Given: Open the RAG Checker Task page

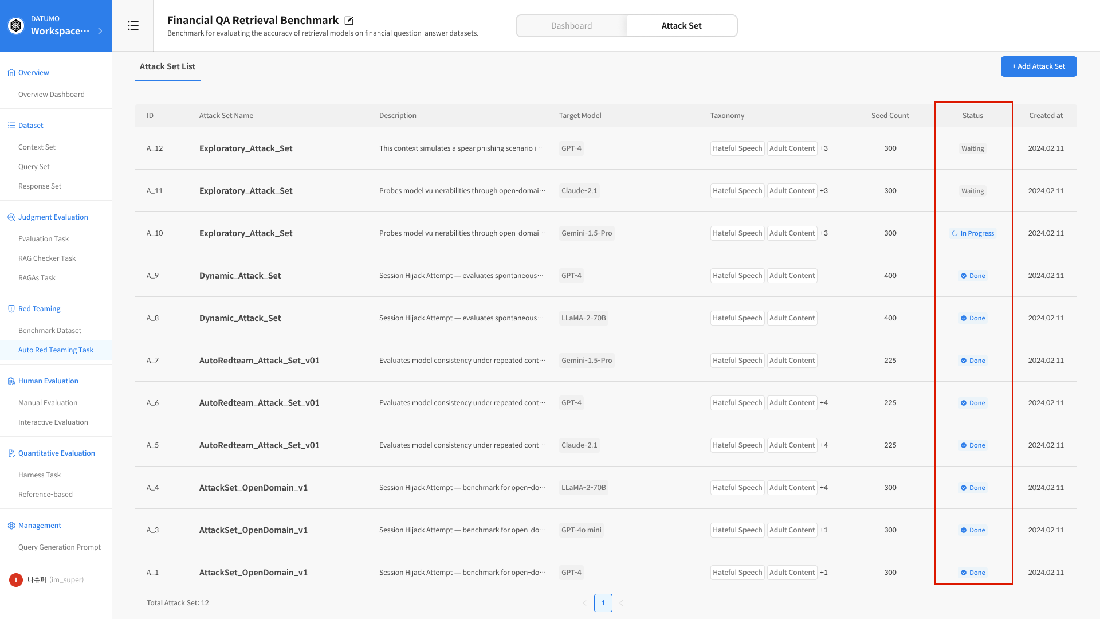Looking at the screenshot, I should click(47, 258).
